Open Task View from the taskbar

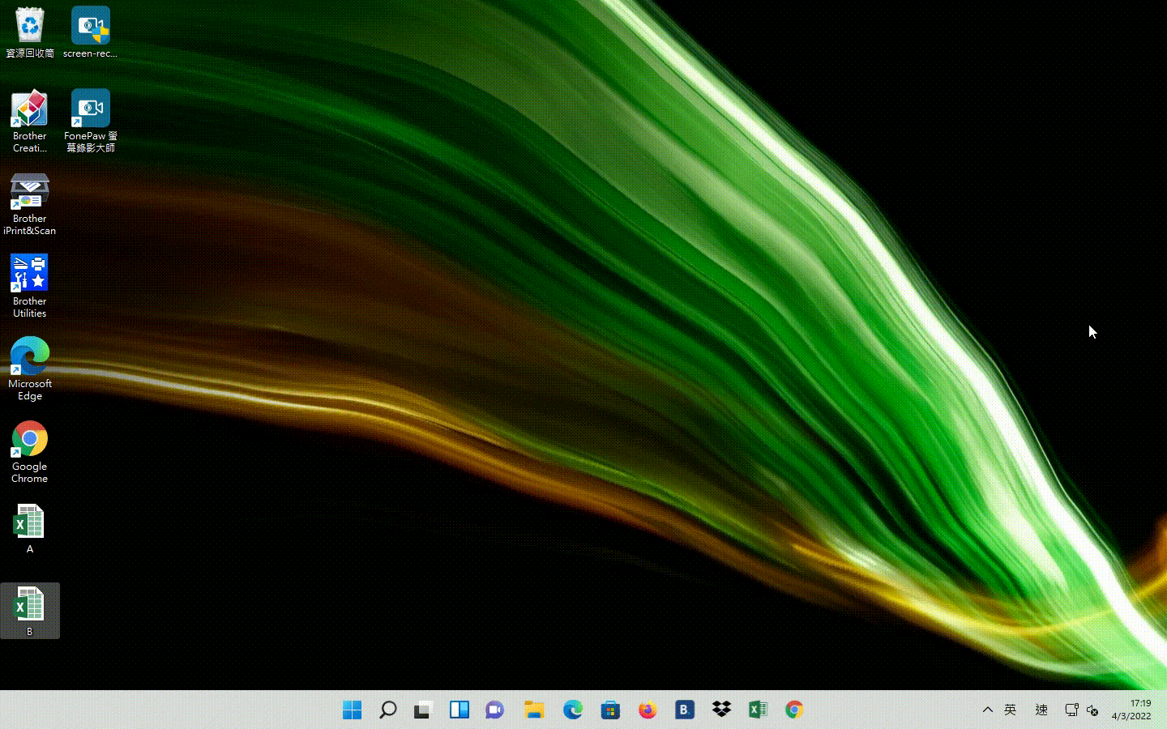click(422, 710)
